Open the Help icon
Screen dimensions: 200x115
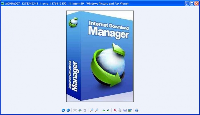137,110
